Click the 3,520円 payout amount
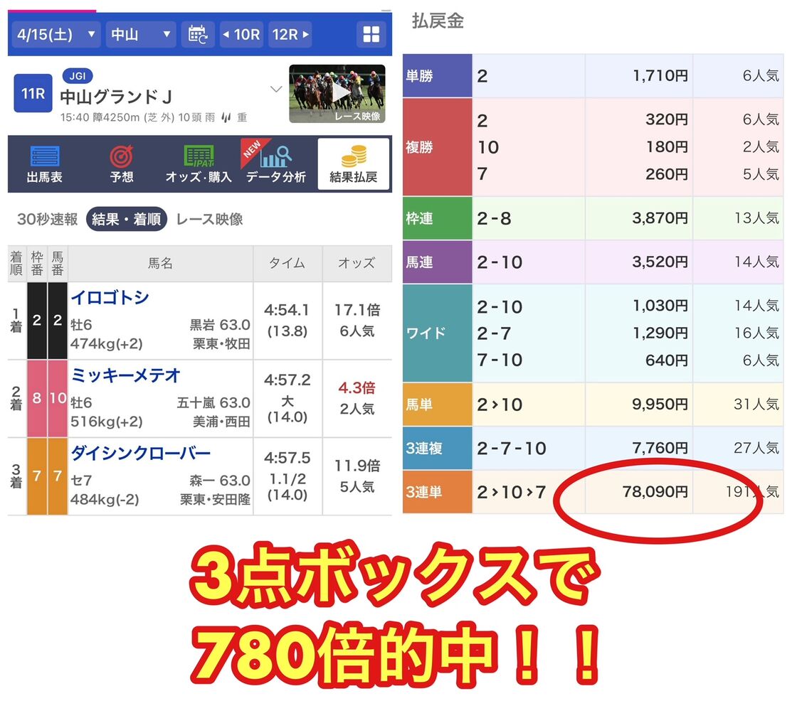This screenshot has height=728, width=797. click(x=660, y=262)
